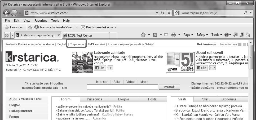The height and width of the screenshot is (120, 256).
Task: Go back using the browser Back arrow
Action: (6, 13)
